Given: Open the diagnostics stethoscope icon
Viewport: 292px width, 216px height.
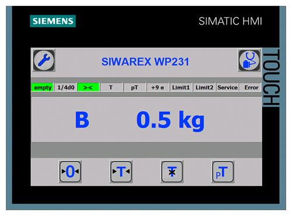Looking at the screenshot, I should (249, 61).
